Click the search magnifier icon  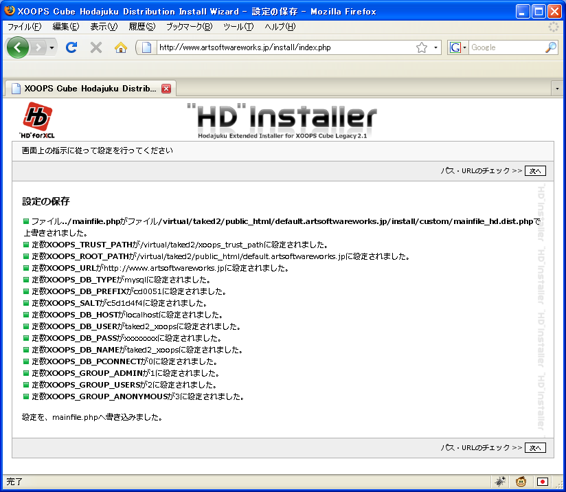point(550,47)
